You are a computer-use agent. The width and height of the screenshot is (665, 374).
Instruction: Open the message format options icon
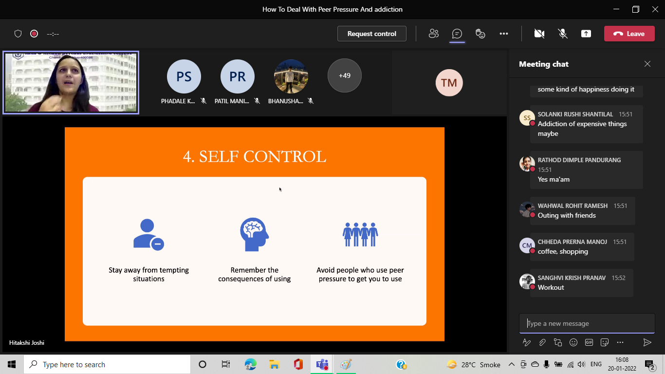[x=527, y=342]
